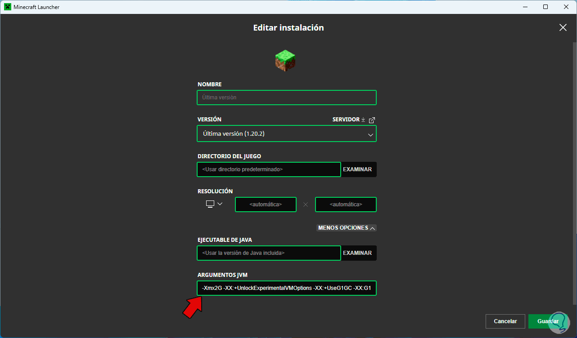Screen dimensions: 577x338
Task: Click the grass block installation icon
Action: click(285, 60)
